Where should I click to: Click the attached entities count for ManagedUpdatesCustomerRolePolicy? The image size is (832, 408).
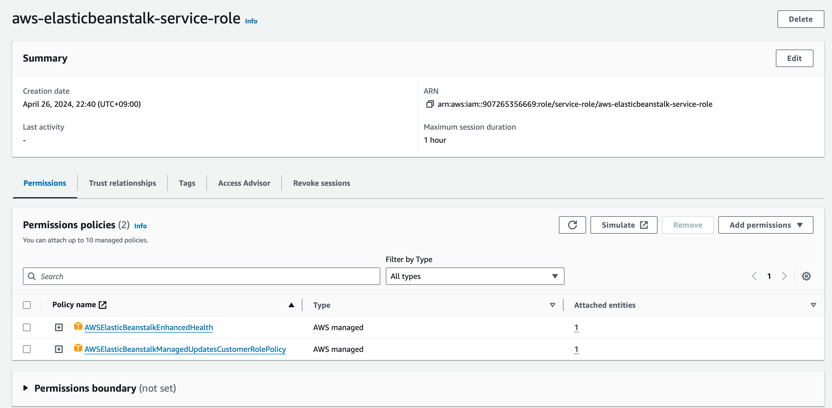[x=576, y=349]
